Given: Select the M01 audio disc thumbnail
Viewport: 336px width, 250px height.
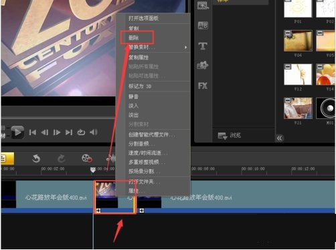Looking at the screenshot, I should coord(326,108).
